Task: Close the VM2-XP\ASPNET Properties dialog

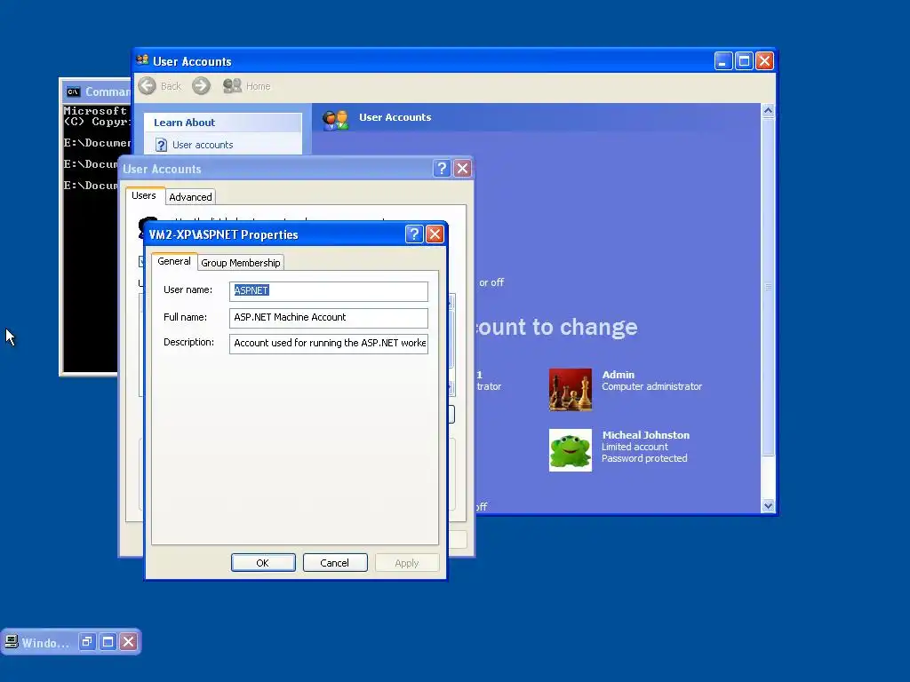Action: pyautogui.click(x=435, y=234)
